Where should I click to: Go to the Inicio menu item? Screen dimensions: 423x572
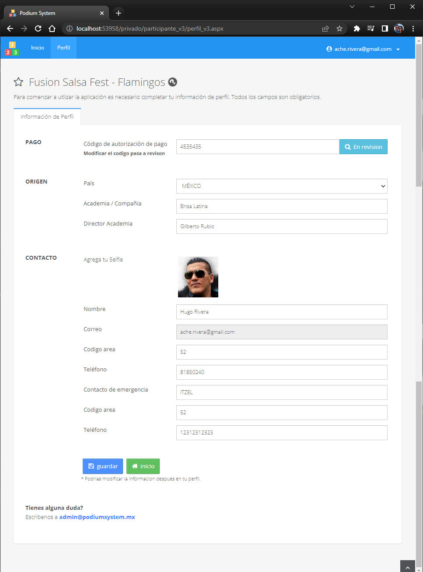click(38, 48)
